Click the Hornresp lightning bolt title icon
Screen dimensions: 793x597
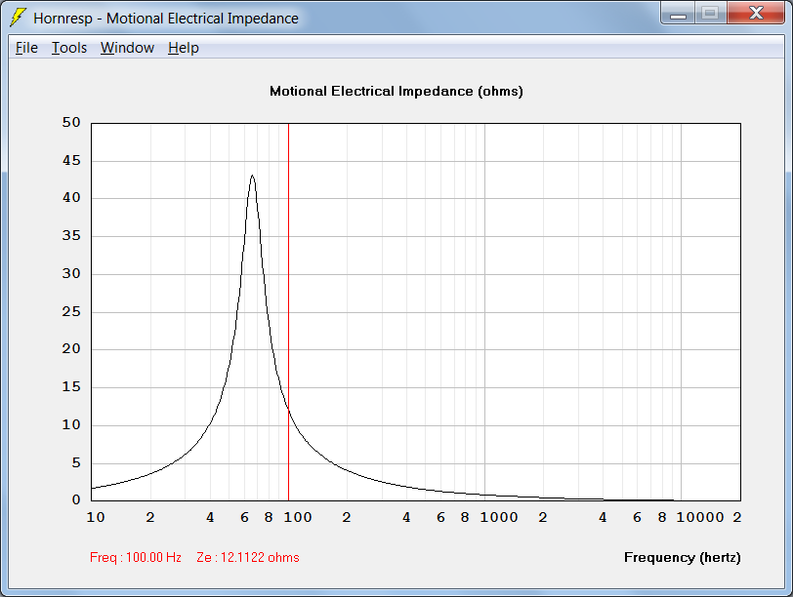pos(19,18)
